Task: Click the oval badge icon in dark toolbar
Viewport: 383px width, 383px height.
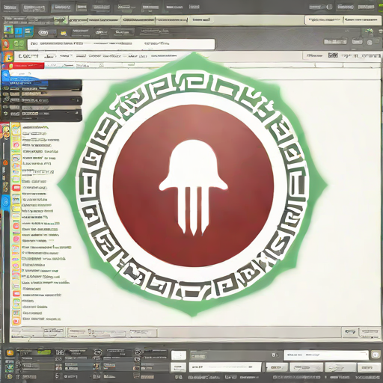Action: (43, 33)
